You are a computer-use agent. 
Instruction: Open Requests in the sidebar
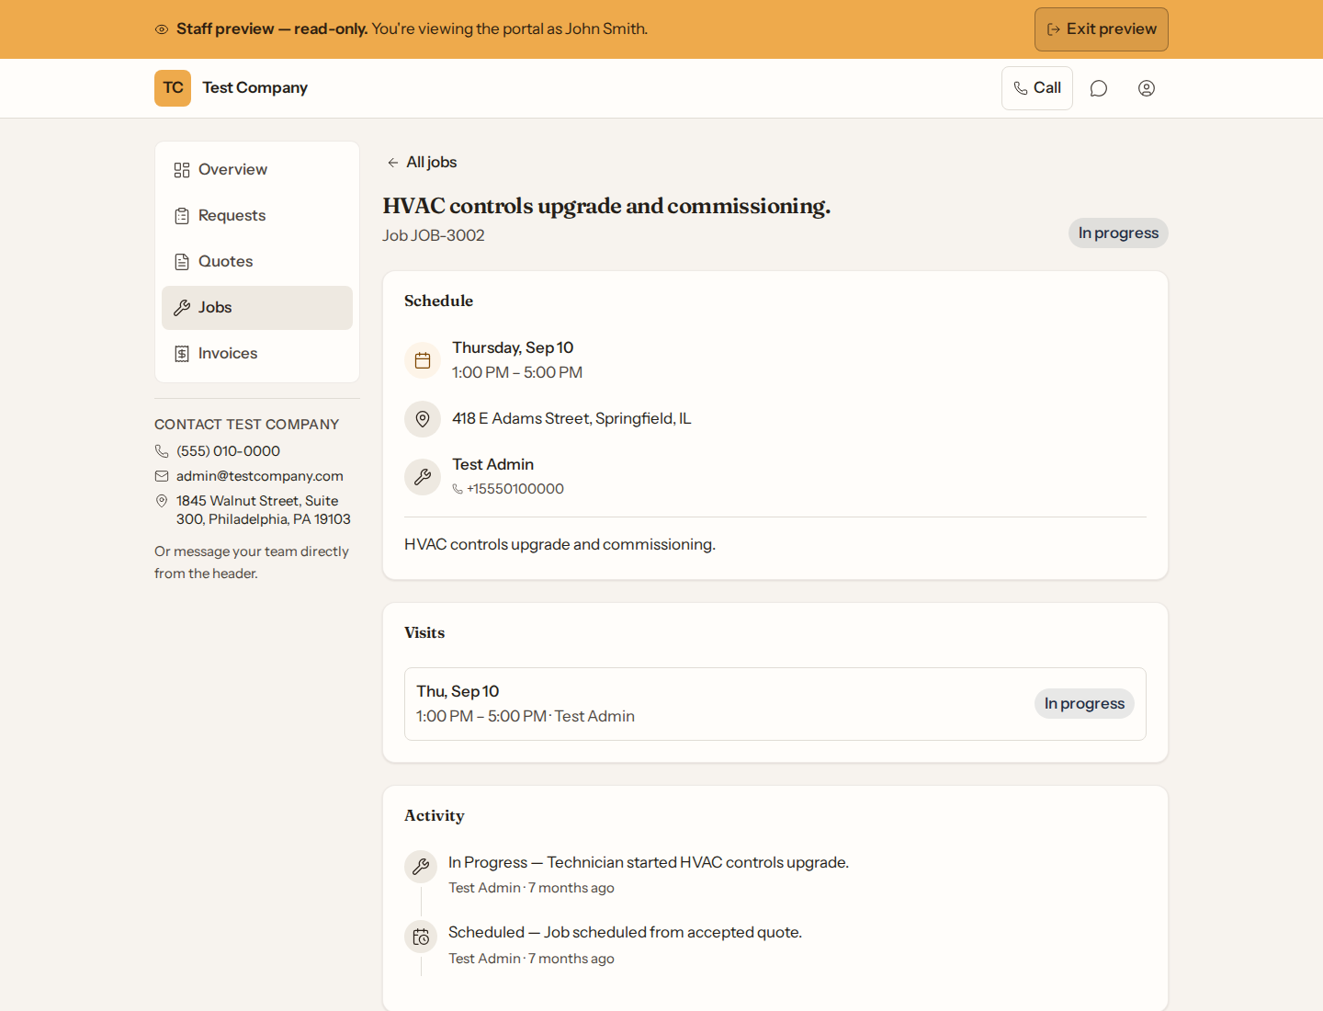click(257, 216)
